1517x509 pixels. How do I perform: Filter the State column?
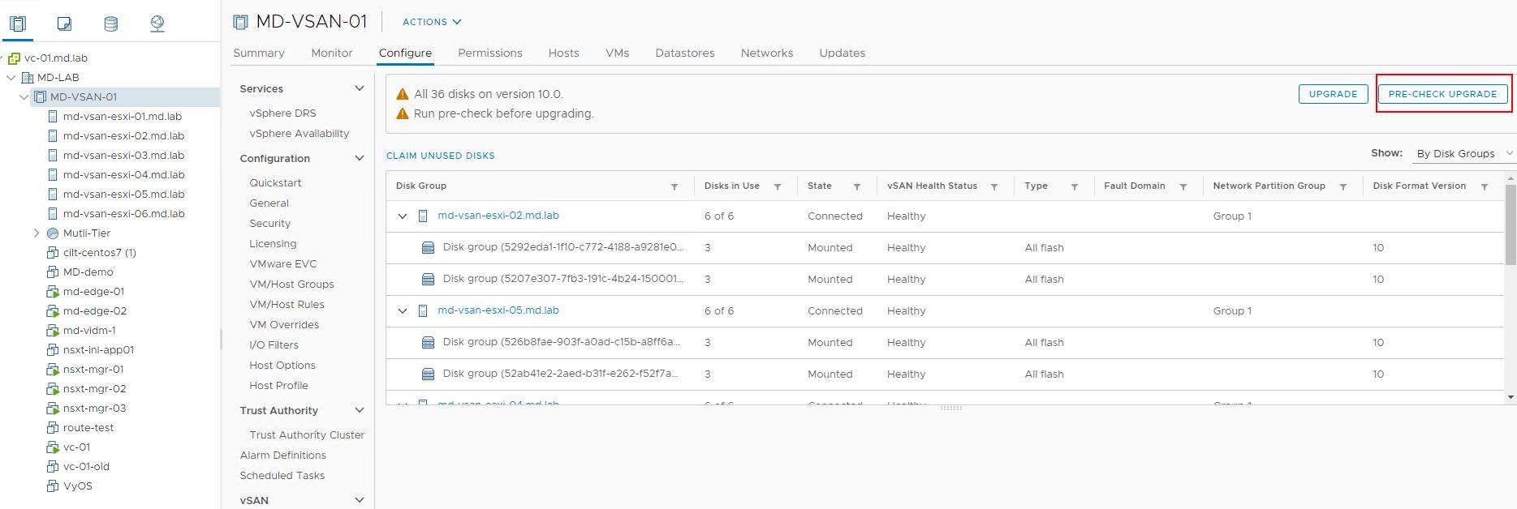point(857,186)
